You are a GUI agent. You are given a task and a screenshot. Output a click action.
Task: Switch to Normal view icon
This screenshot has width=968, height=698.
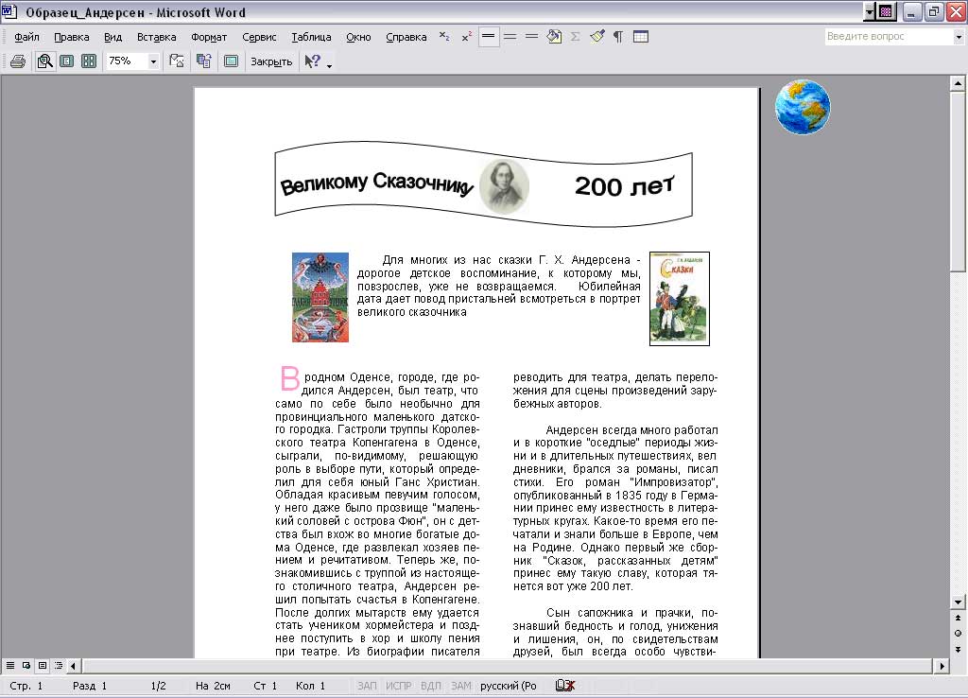[x=10, y=666]
